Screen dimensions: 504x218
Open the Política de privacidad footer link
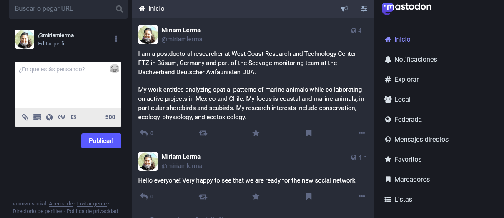tap(92, 211)
